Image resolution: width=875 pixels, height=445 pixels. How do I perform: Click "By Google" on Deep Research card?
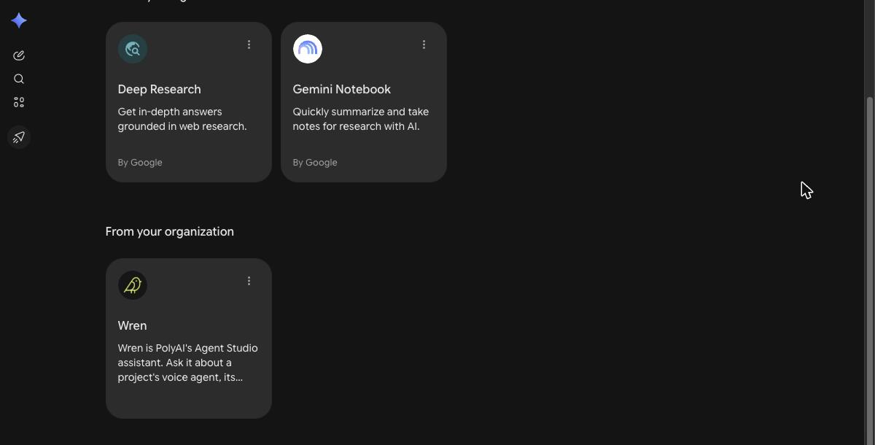tap(140, 163)
